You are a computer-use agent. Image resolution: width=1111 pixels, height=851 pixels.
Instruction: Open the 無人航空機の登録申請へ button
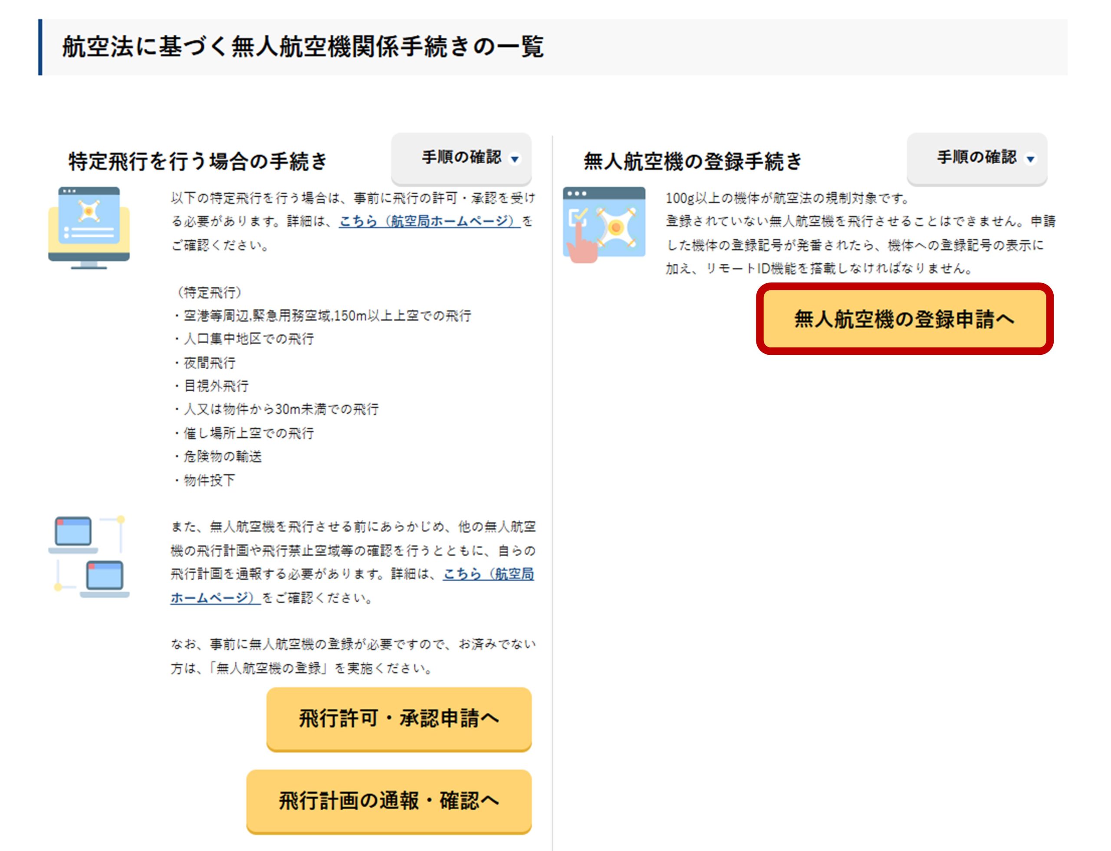click(904, 319)
